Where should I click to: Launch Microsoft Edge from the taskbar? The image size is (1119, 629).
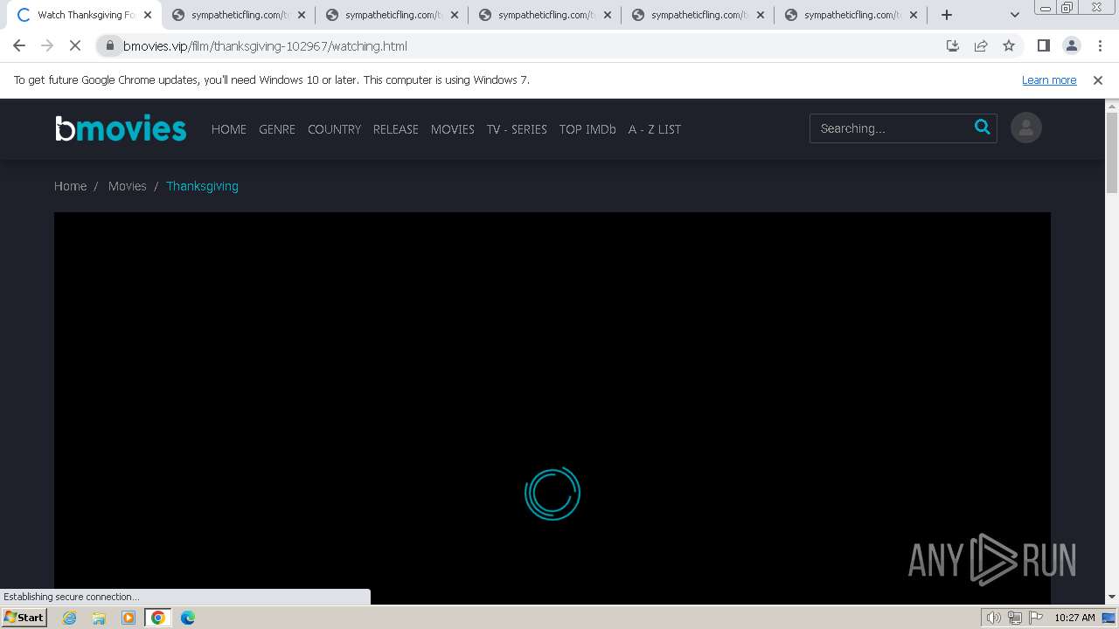[188, 618]
